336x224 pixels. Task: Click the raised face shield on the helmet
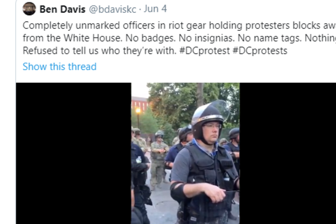pyautogui.click(x=219, y=111)
